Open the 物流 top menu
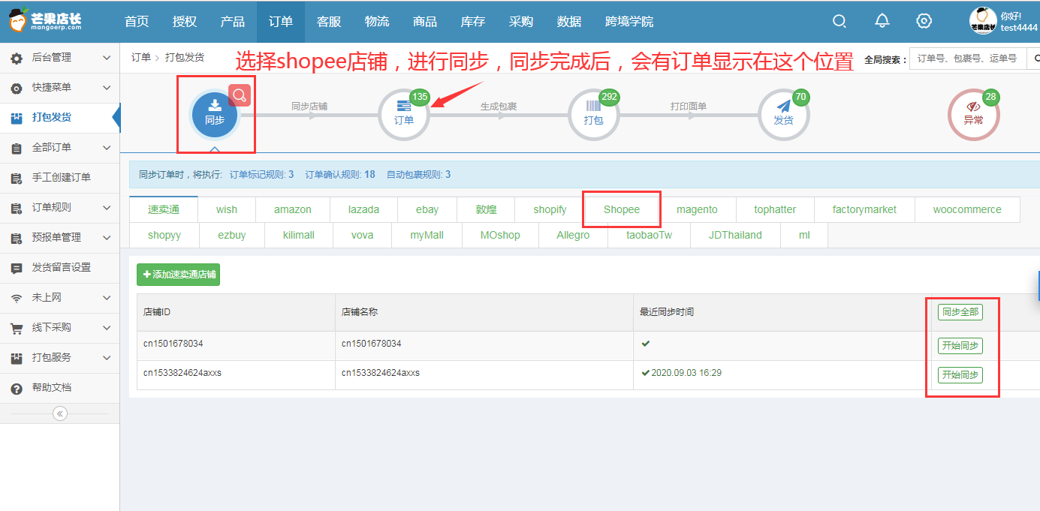Screen dimensions: 1040x511 pos(377,22)
